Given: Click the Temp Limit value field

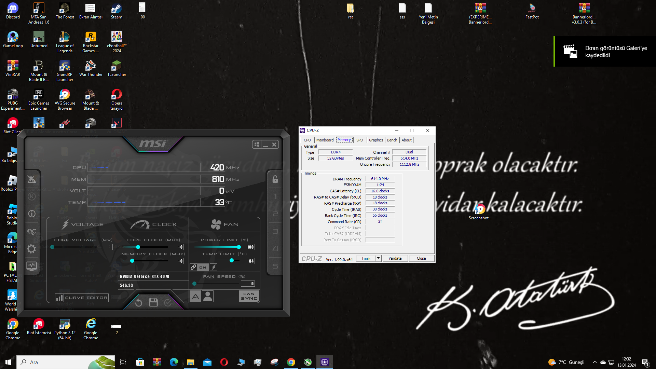Looking at the screenshot, I should 248,261.
